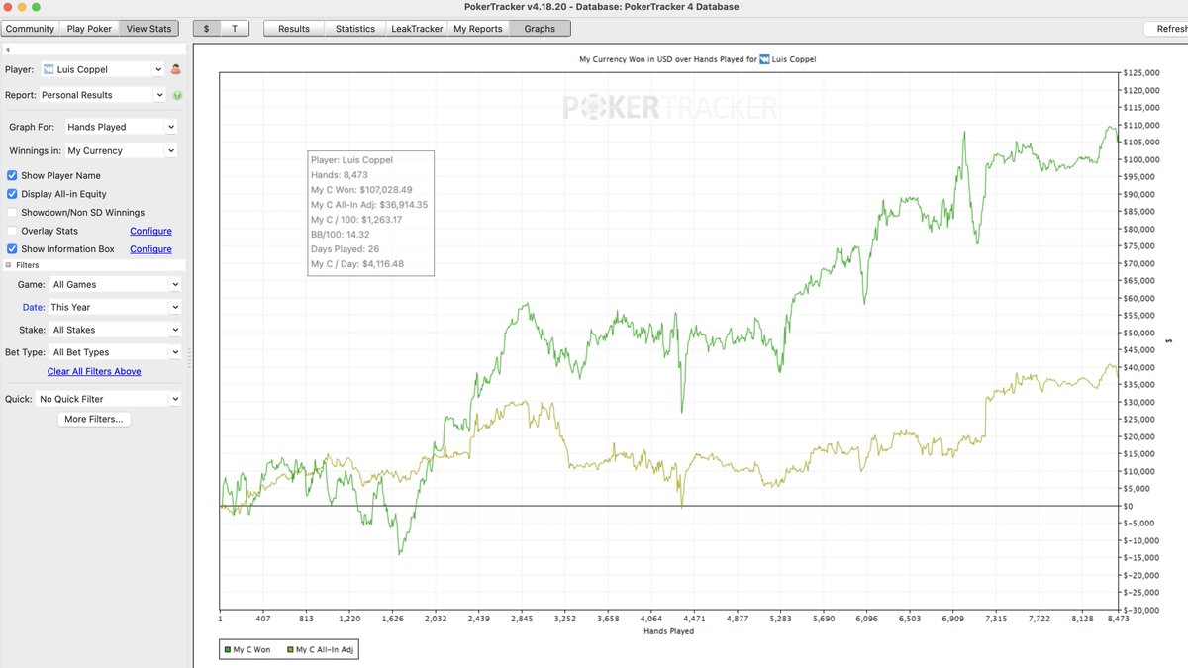Open the Quick filter dropdown

[x=109, y=399]
